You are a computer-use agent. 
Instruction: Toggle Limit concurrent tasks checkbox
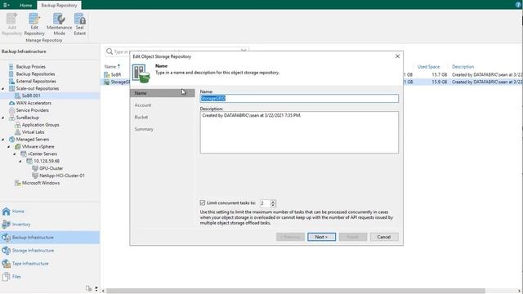pos(203,203)
